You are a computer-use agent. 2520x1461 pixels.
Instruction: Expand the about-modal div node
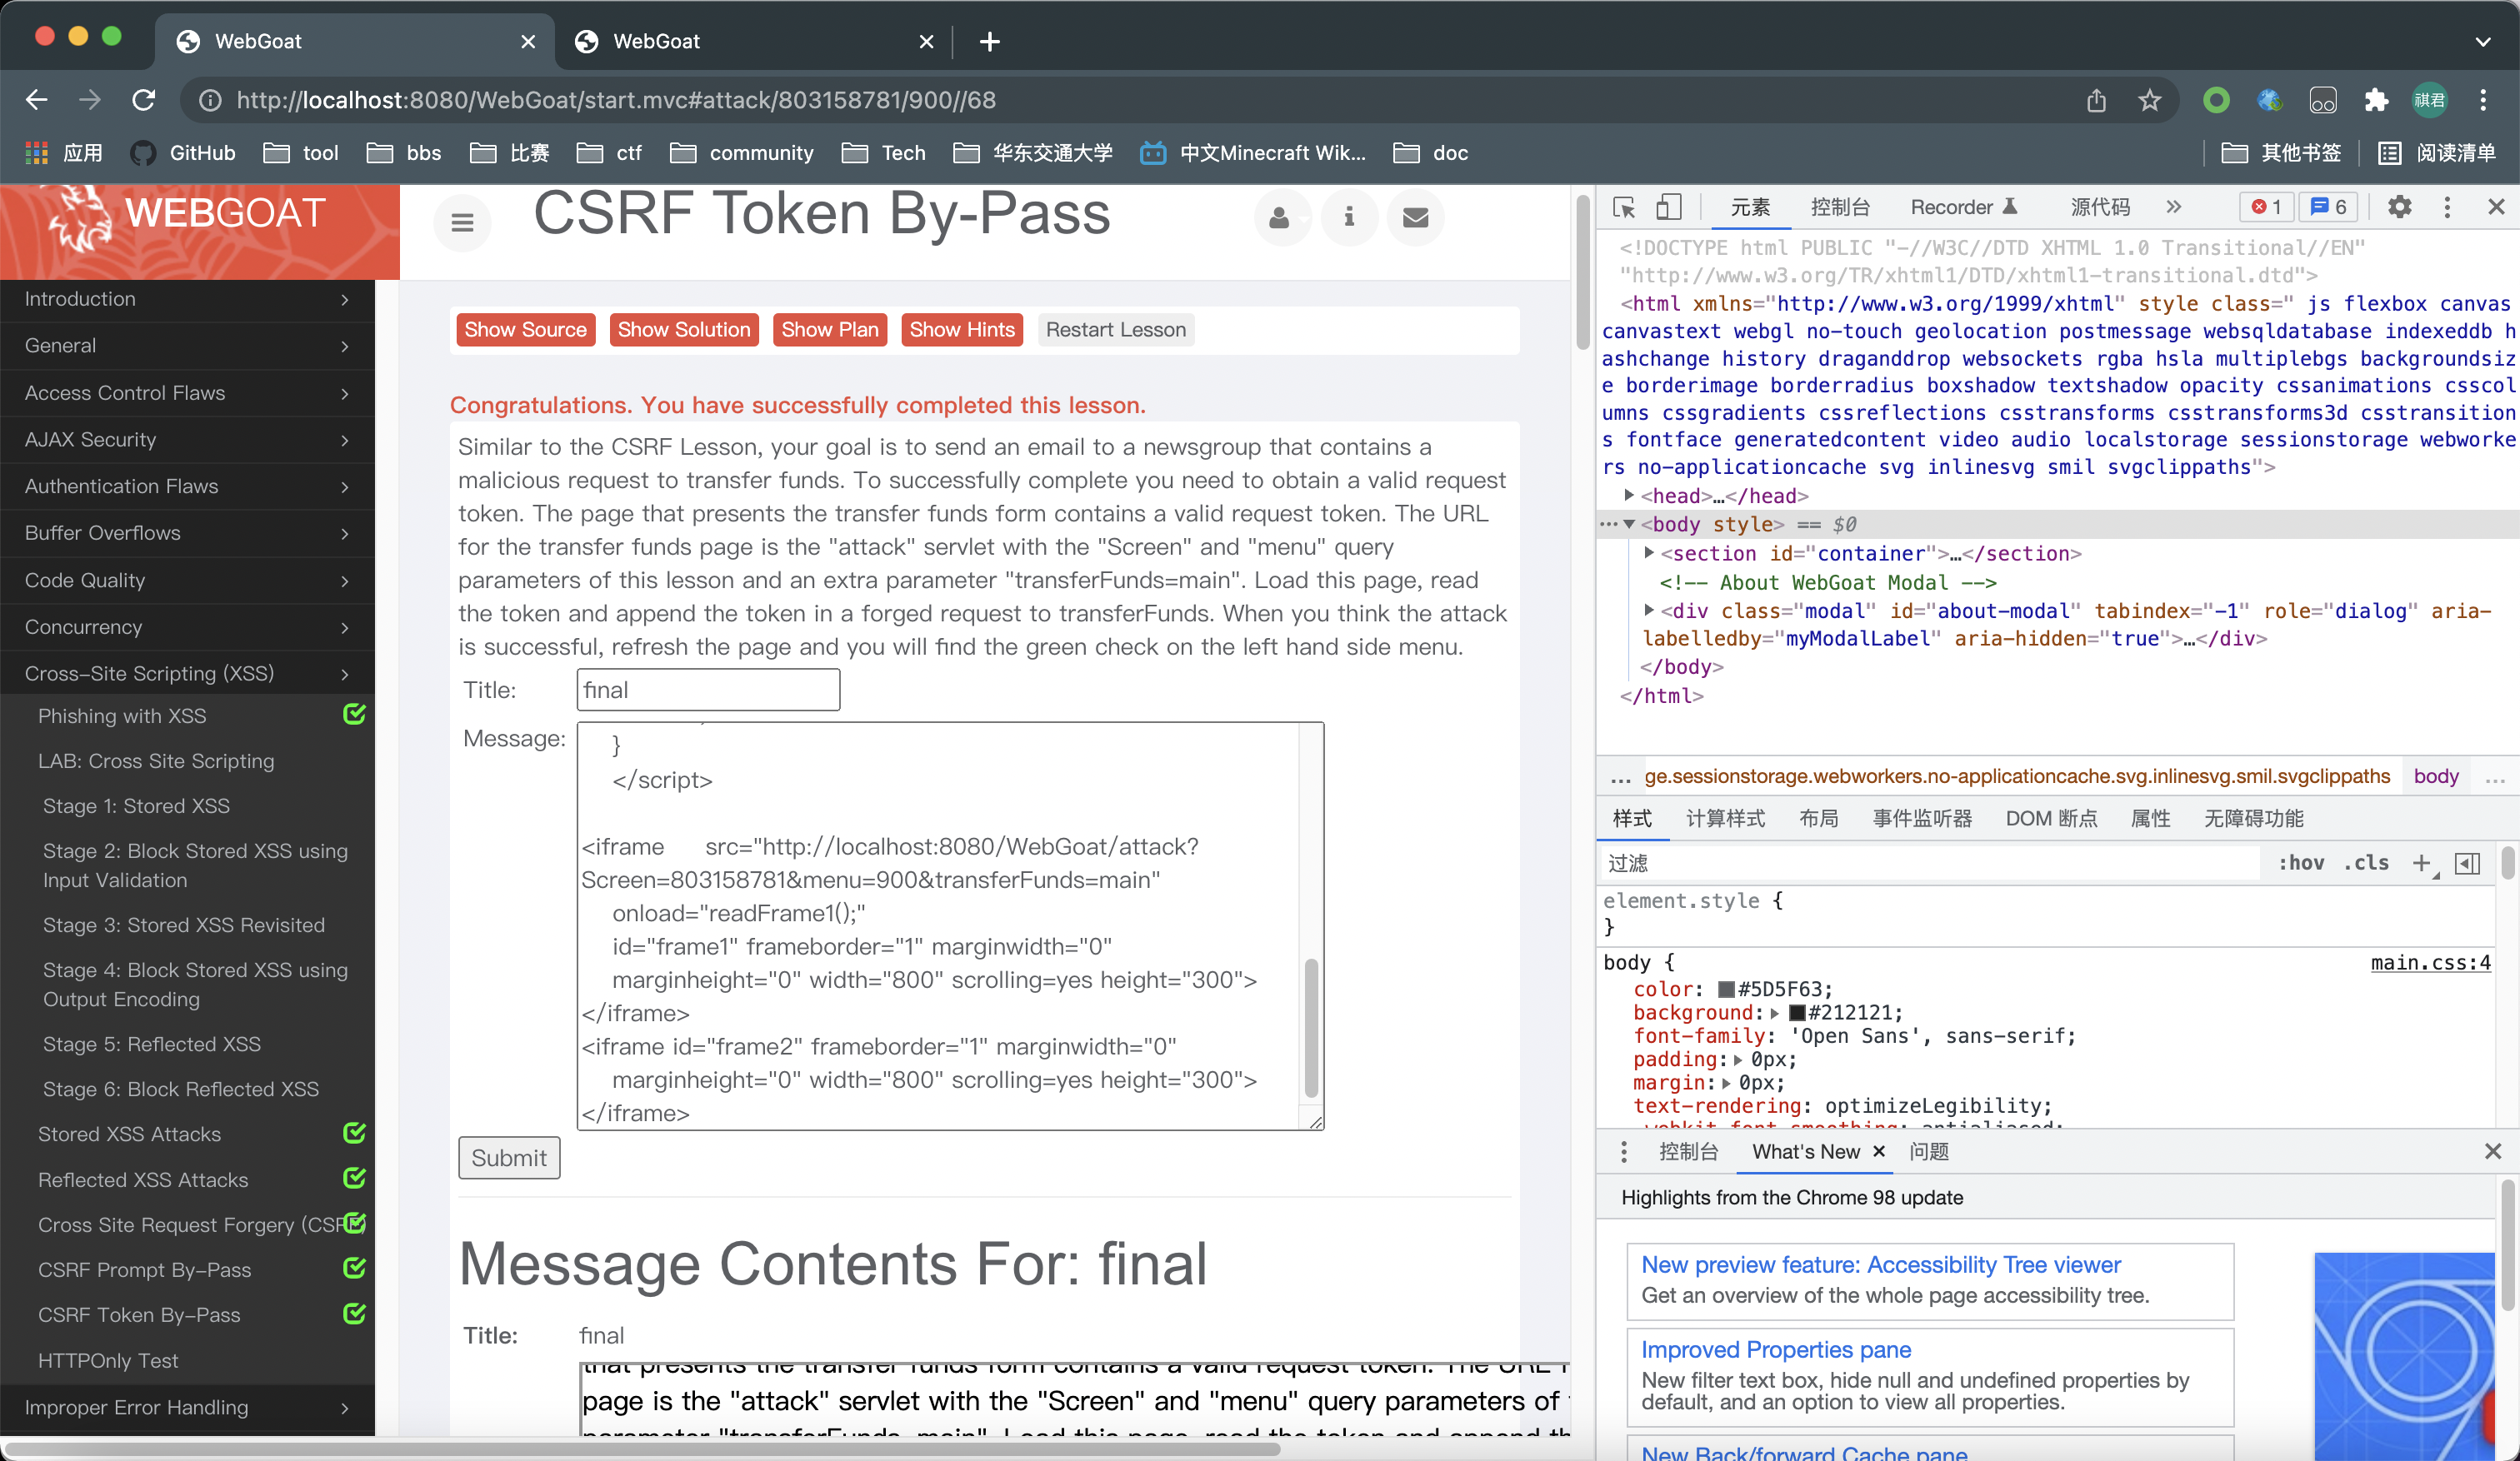click(1649, 610)
